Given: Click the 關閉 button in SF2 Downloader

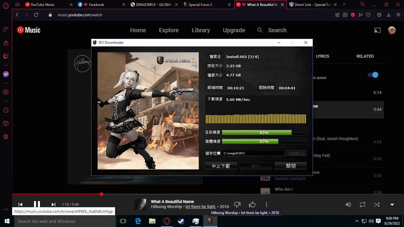Looking at the screenshot, I should [291, 166].
